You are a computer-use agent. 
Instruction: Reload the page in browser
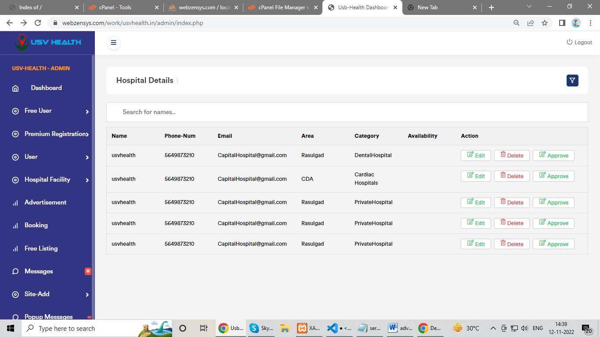[38, 23]
